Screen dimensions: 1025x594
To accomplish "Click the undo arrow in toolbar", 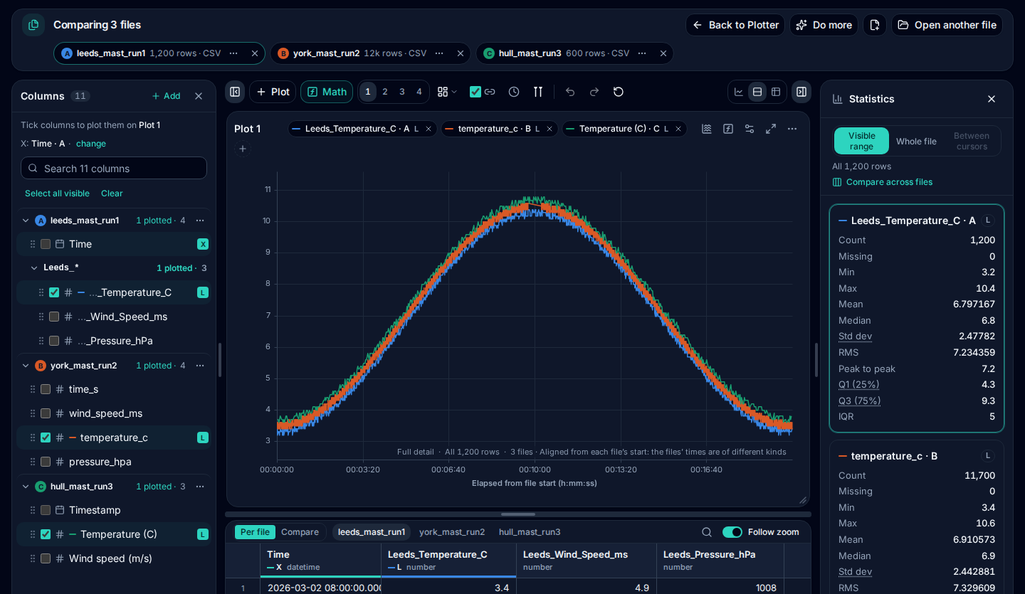I will coord(569,92).
